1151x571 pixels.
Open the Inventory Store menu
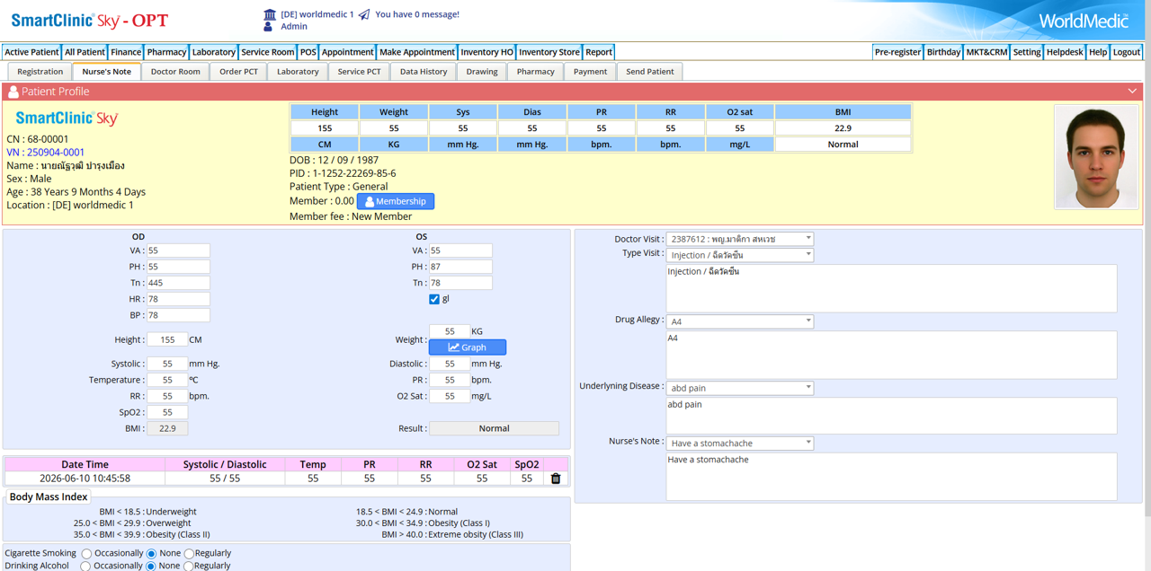[x=549, y=52]
